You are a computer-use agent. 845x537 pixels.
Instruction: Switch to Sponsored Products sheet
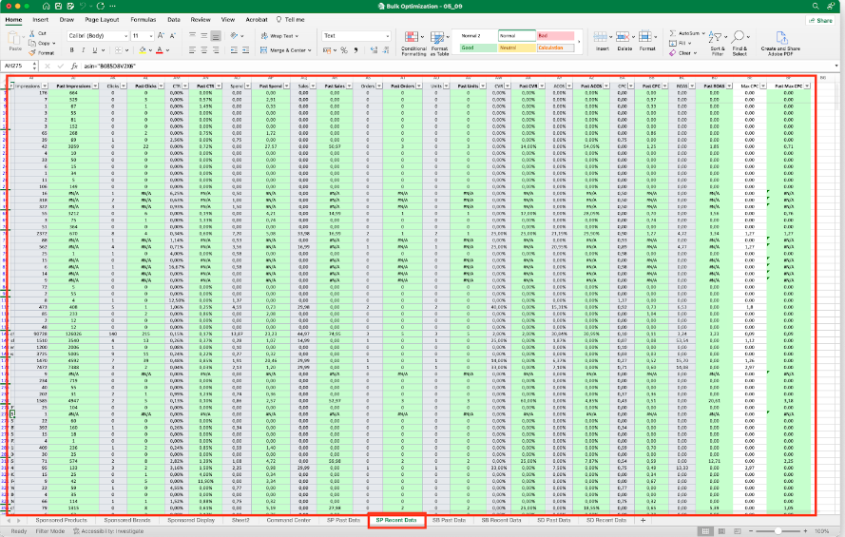point(61,520)
